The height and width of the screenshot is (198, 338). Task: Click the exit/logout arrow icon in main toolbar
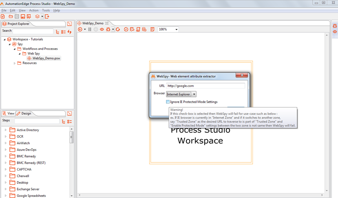47,16
